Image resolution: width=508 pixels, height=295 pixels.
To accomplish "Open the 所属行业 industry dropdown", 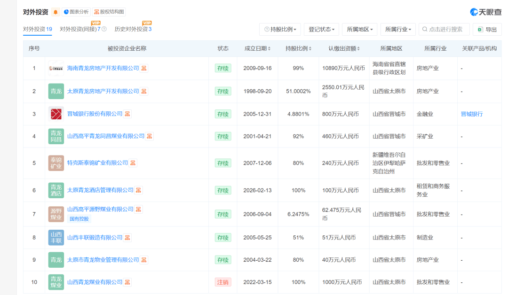I will (x=397, y=29).
